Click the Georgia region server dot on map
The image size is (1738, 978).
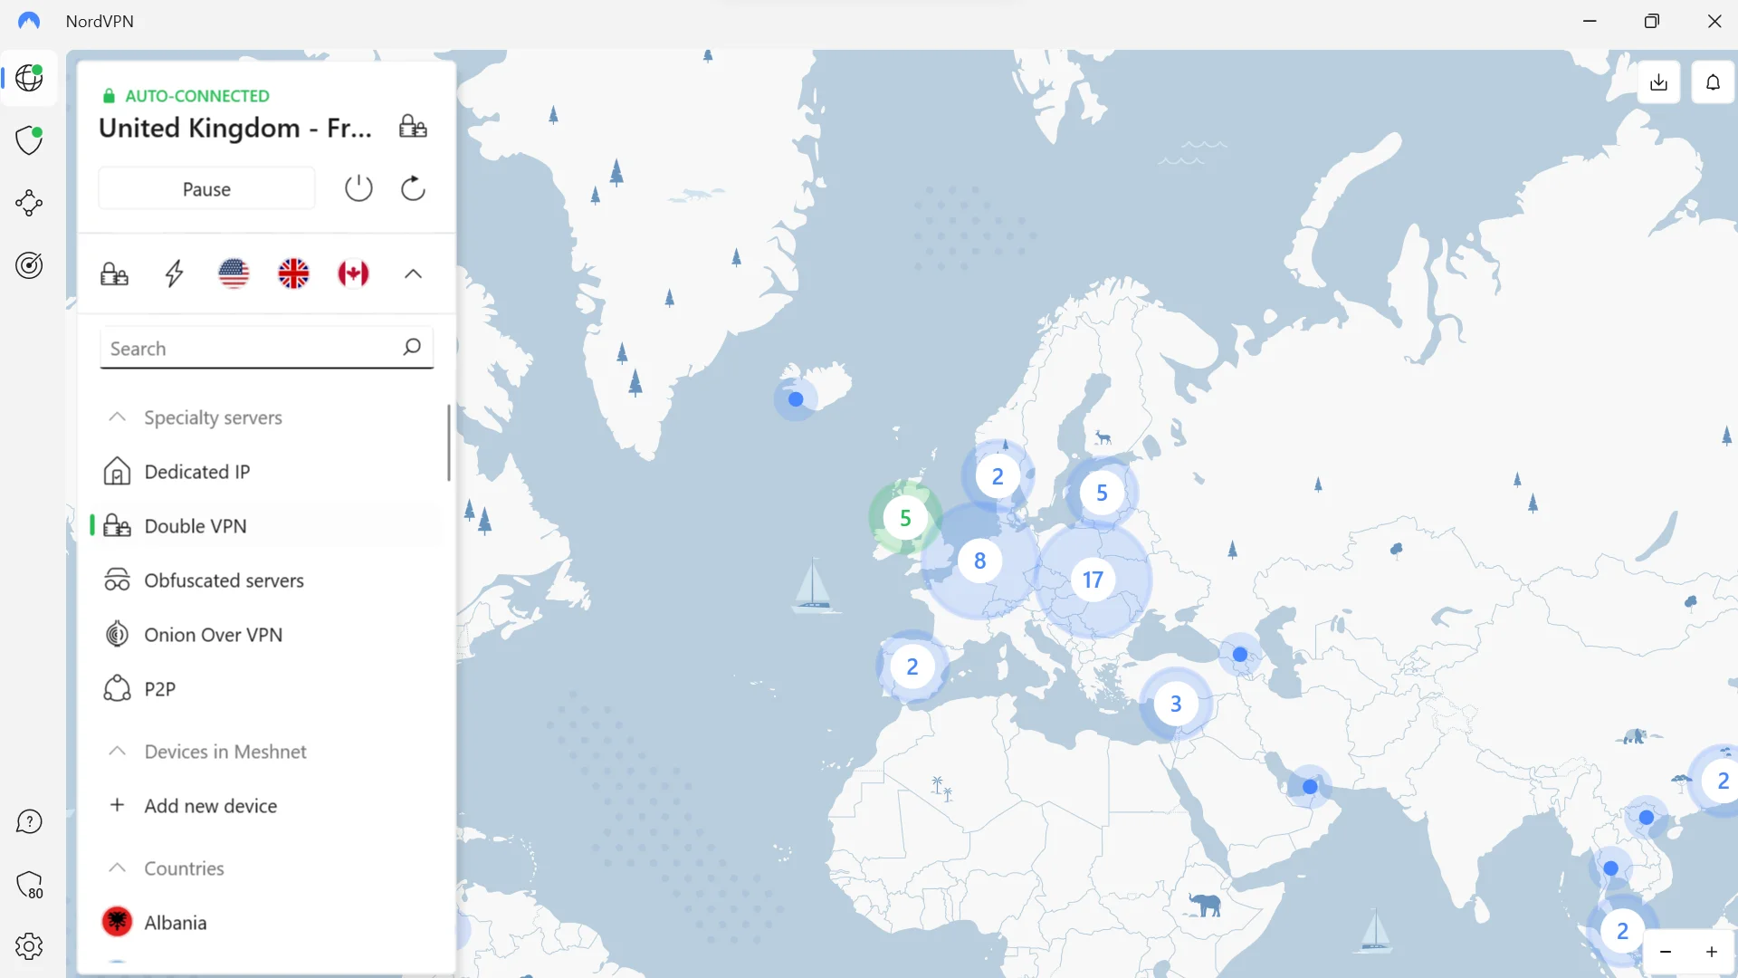(x=1240, y=655)
